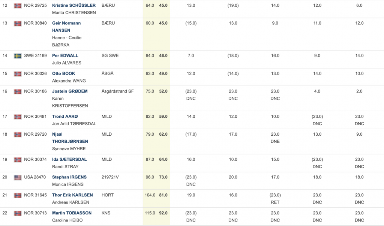Open Njaal THORBJØRNSEN profile link
This screenshot has height=226, width=384.
click(x=70, y=138)
